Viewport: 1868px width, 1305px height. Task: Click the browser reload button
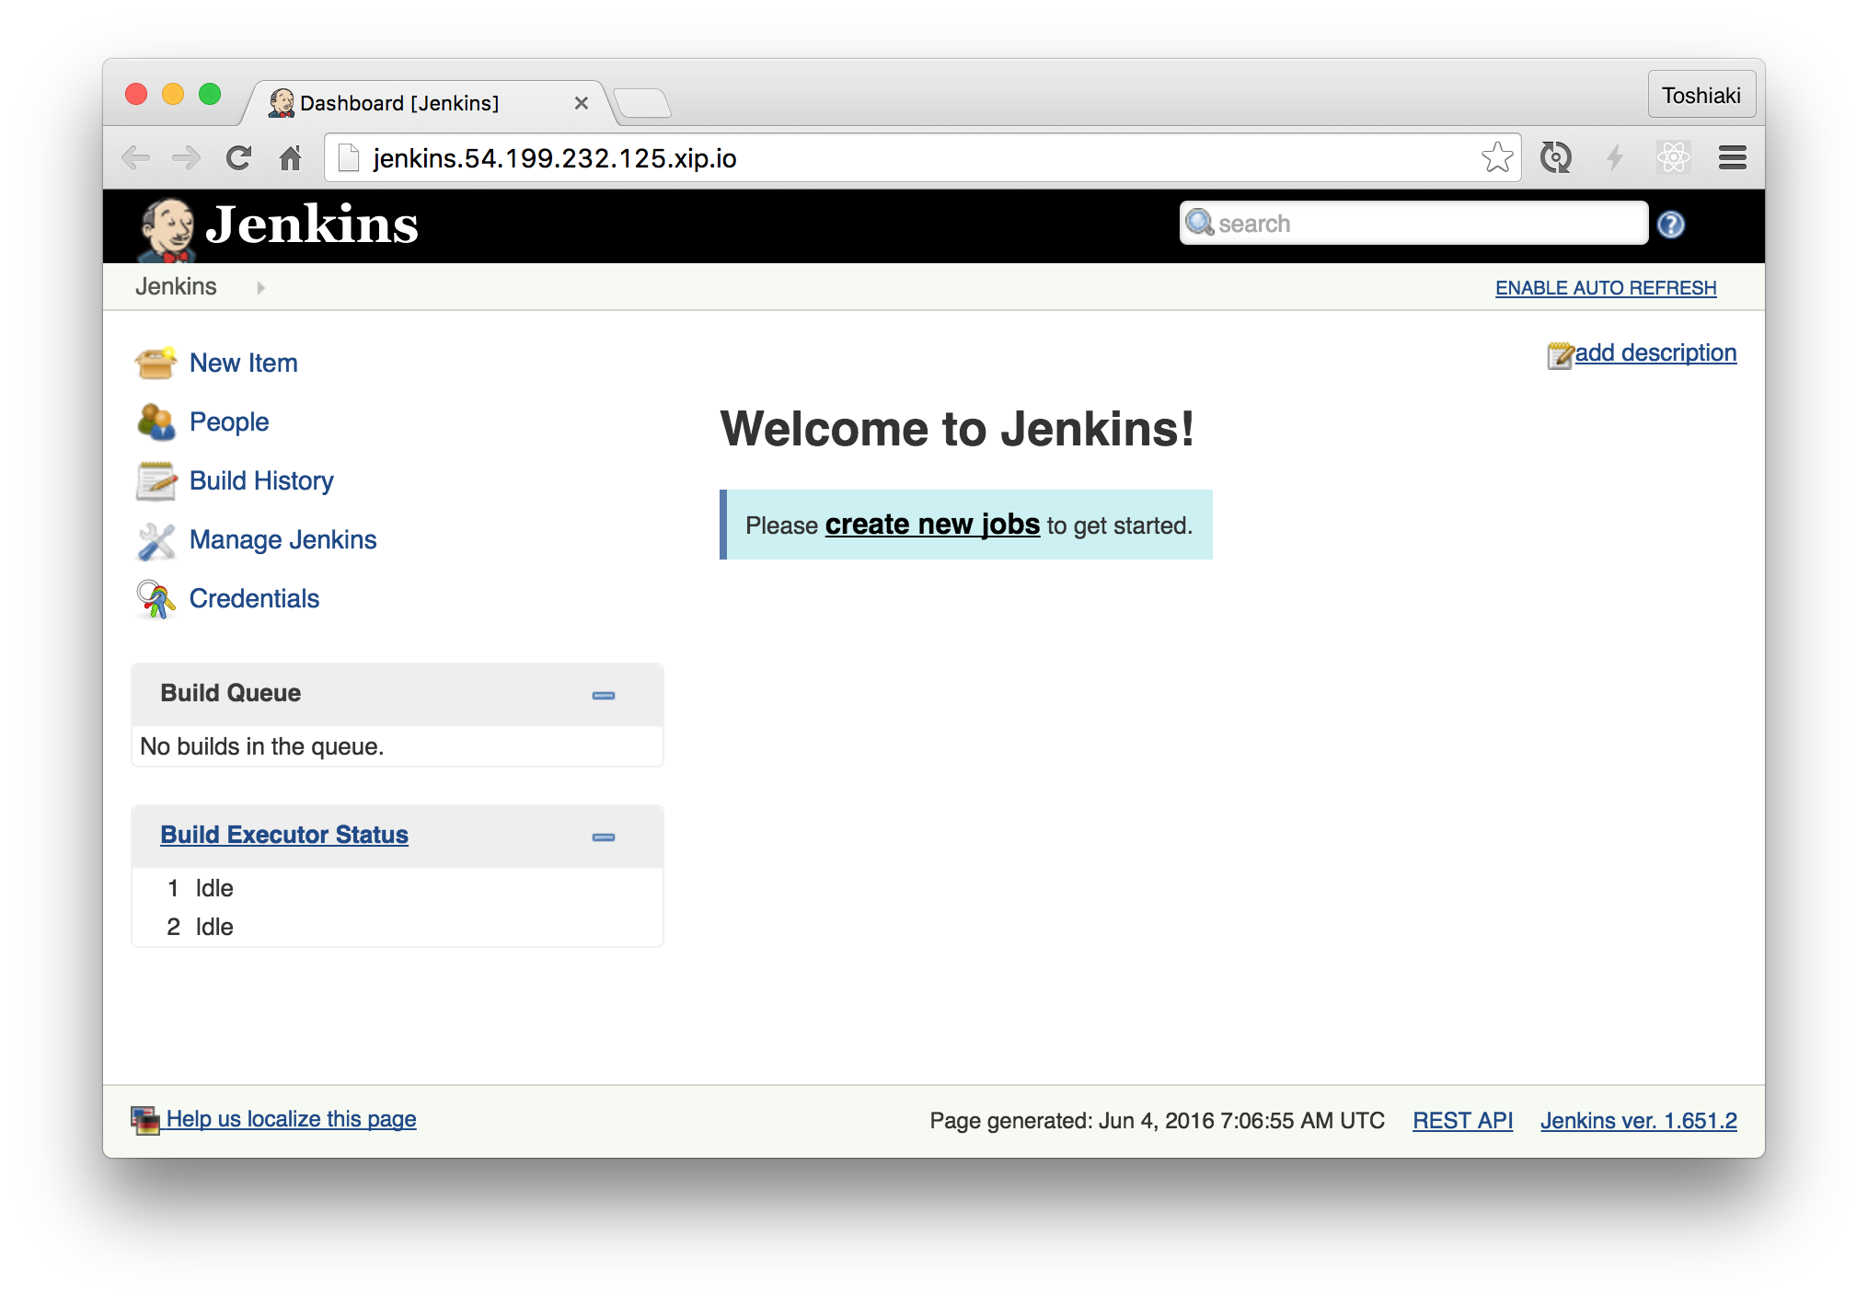[239, 158]
